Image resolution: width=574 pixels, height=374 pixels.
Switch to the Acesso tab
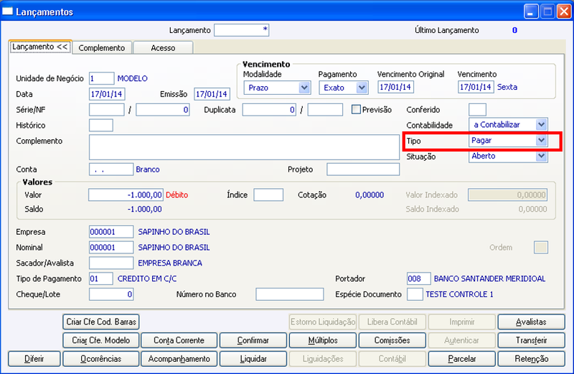click(x=163, y=48)
